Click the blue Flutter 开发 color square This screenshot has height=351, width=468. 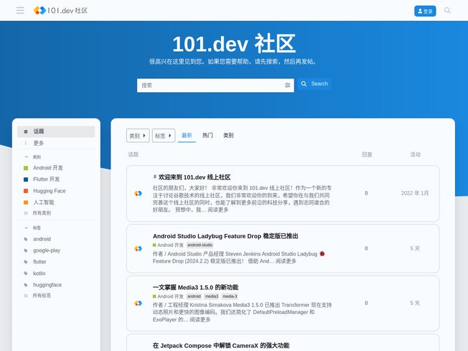pyautogui.click(x=25, y=179)
